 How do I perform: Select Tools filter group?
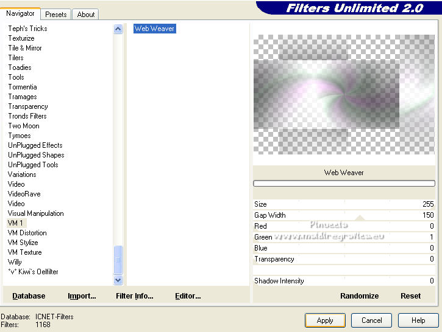pos(16,77)
